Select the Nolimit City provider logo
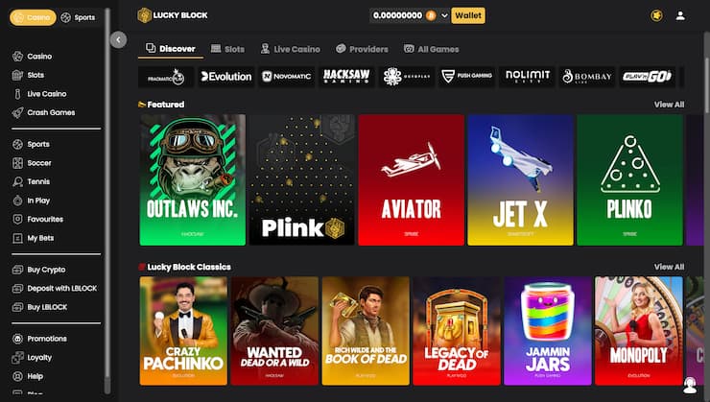This screenshot has height=402, width=710. click(527, 77)
